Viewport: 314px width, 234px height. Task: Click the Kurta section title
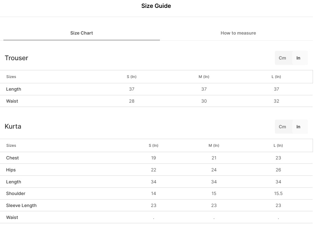(13, 127)
